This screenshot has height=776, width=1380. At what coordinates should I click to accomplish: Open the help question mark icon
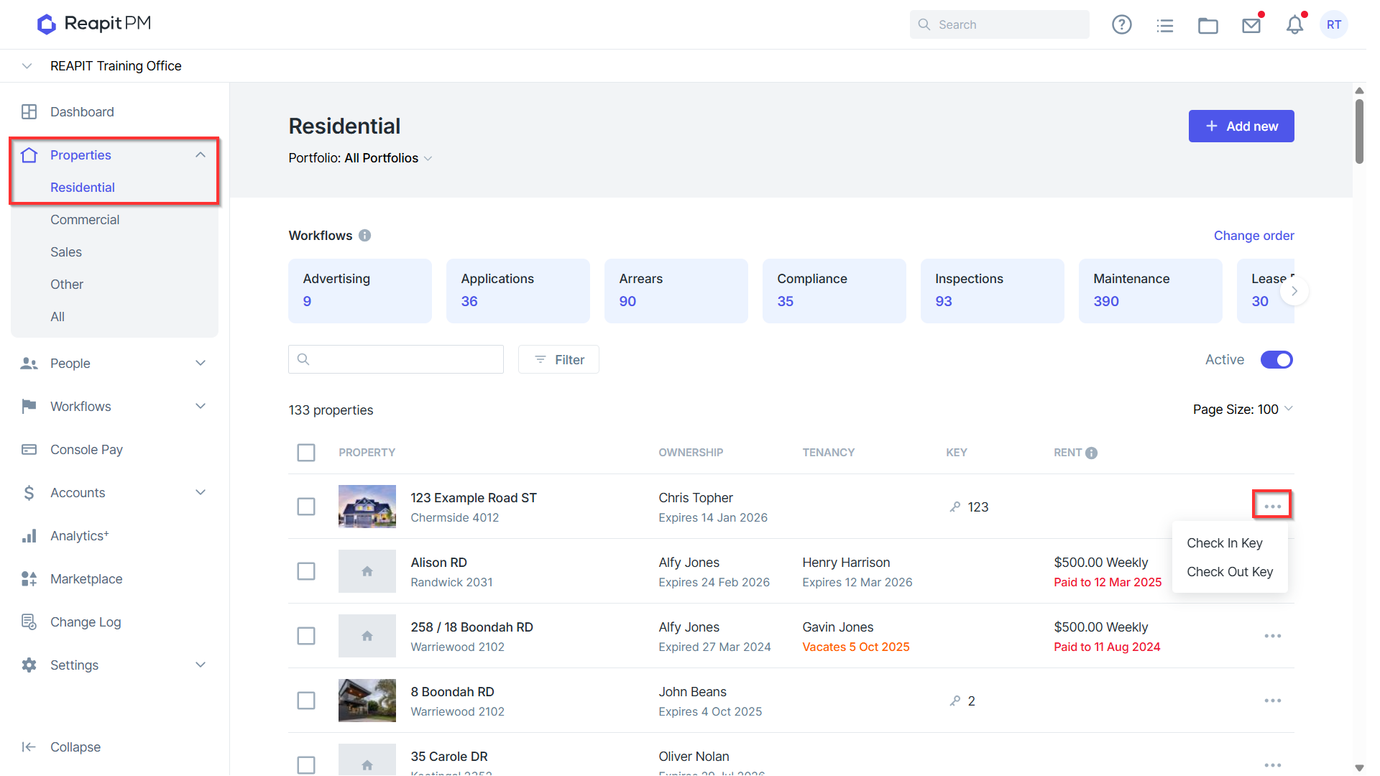tap(1121, 25)
